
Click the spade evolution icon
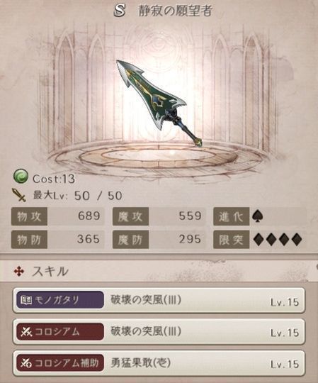point(258,216)
